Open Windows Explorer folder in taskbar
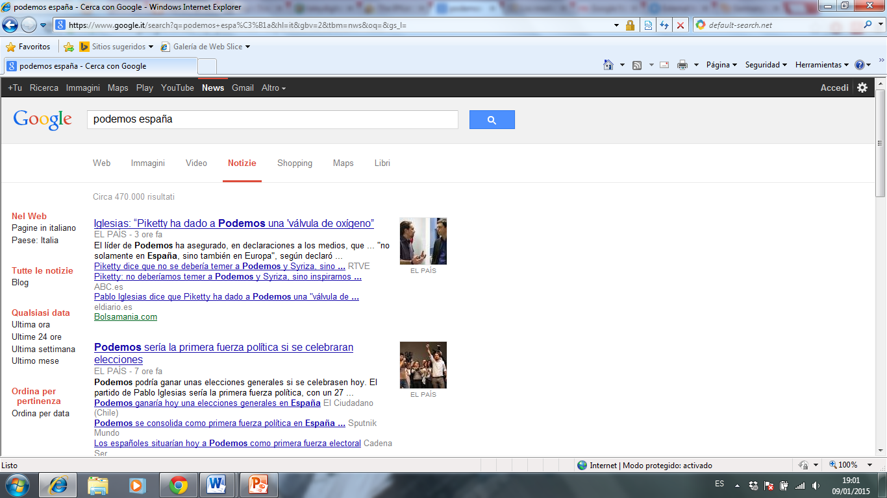This screenshot has height=498, width=887. coord(98,484)
